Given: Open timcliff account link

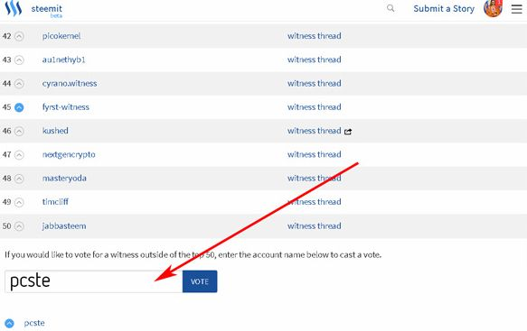Looking at the screenshot, I should [55, 202].
